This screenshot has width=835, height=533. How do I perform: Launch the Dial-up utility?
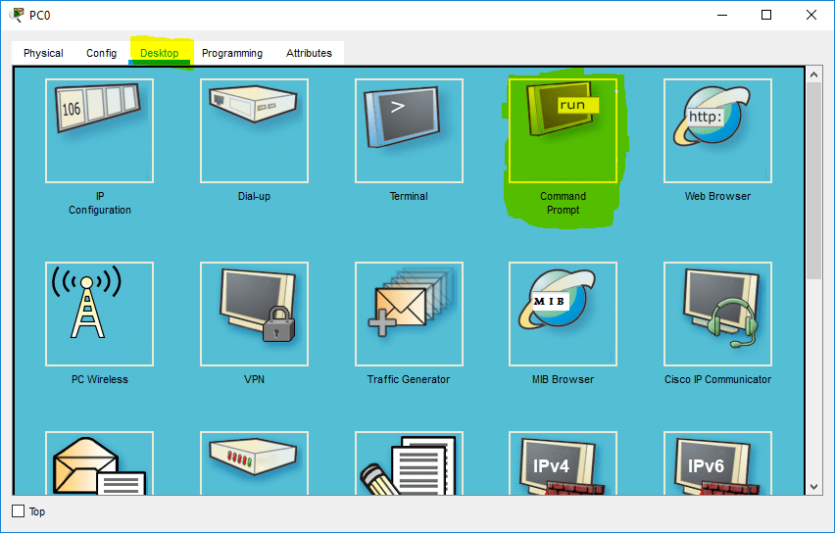click(x=254, y=130)
